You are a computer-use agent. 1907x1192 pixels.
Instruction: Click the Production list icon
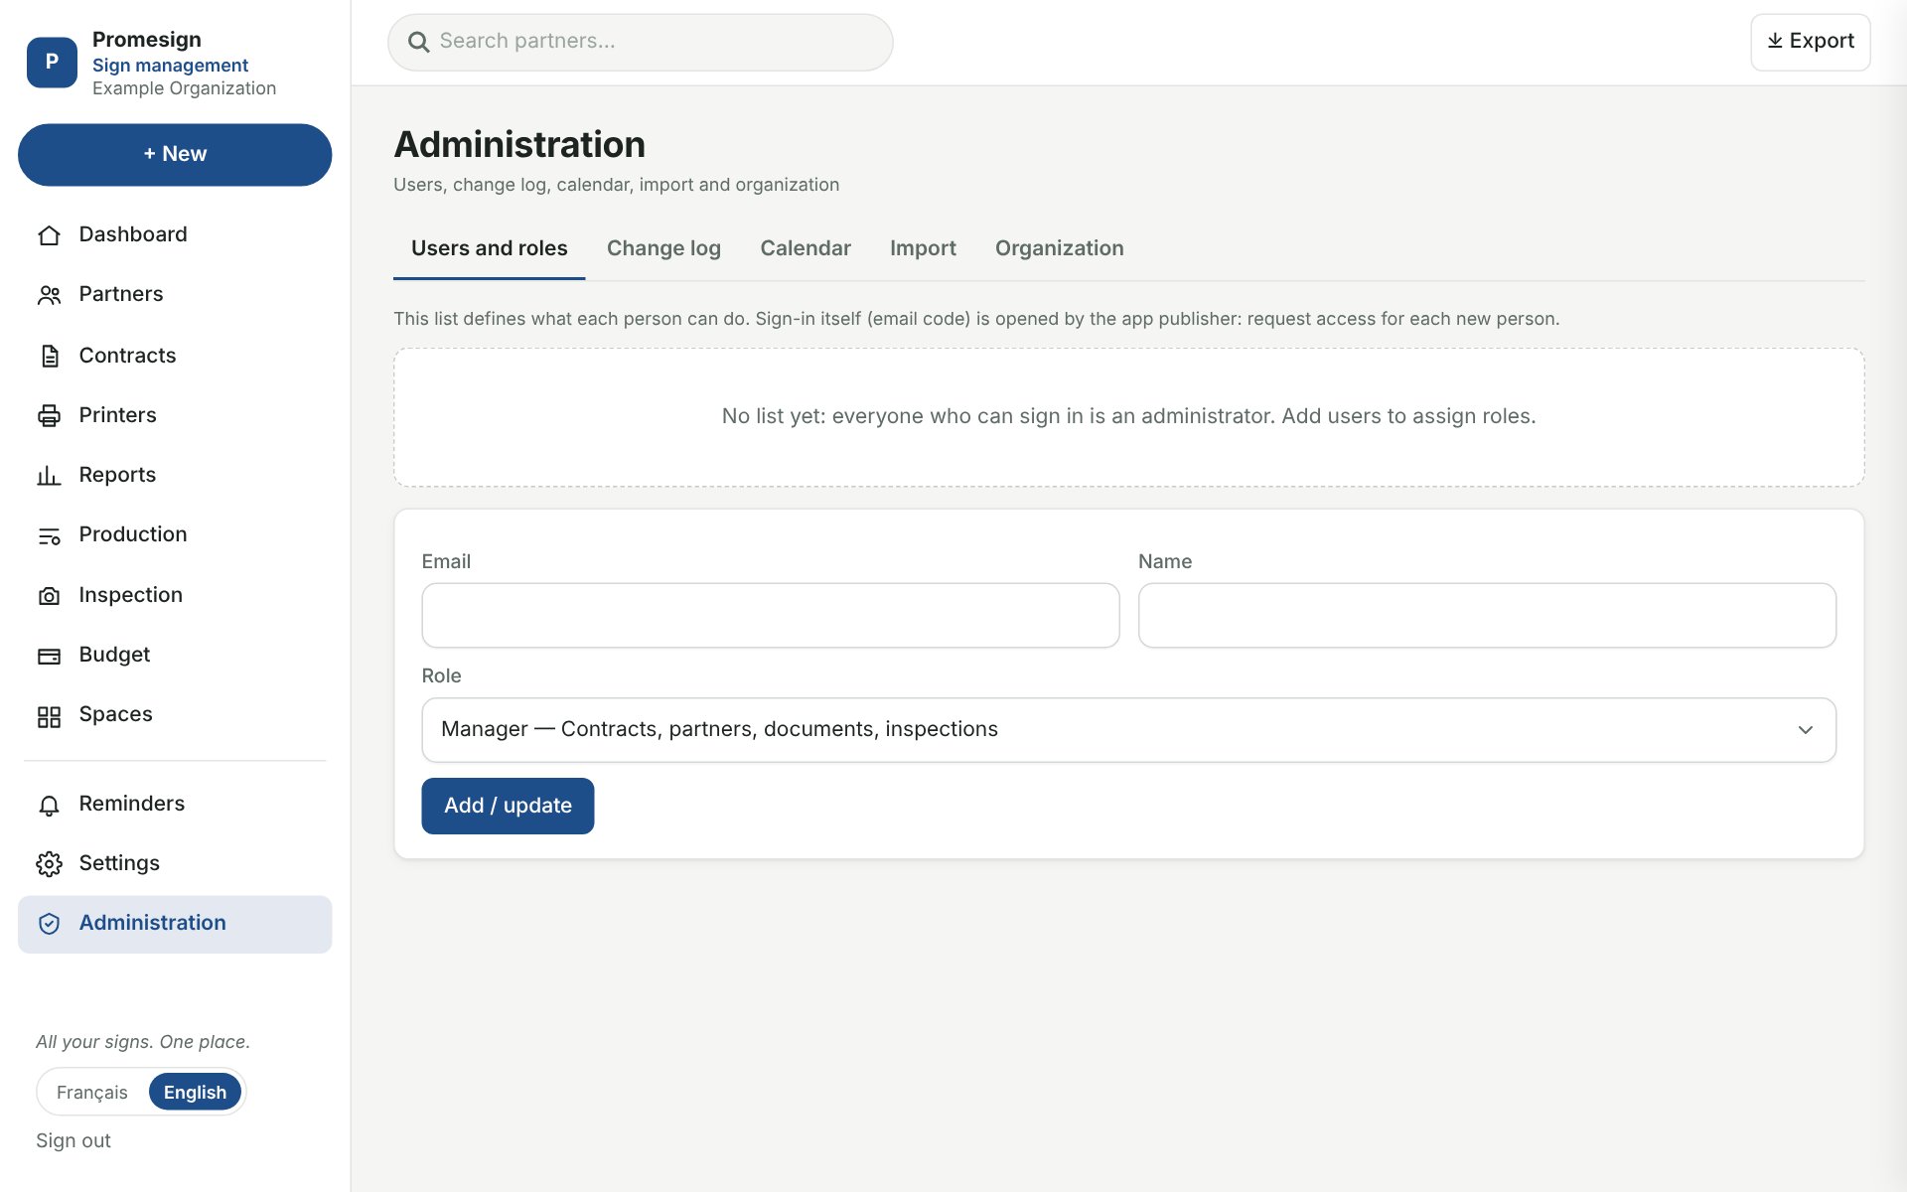(49, 535)
